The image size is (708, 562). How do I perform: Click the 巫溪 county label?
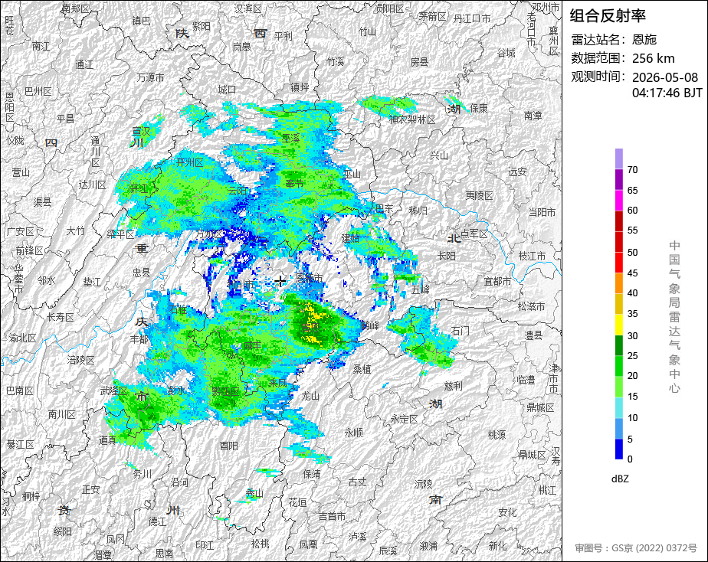[291, 138]
